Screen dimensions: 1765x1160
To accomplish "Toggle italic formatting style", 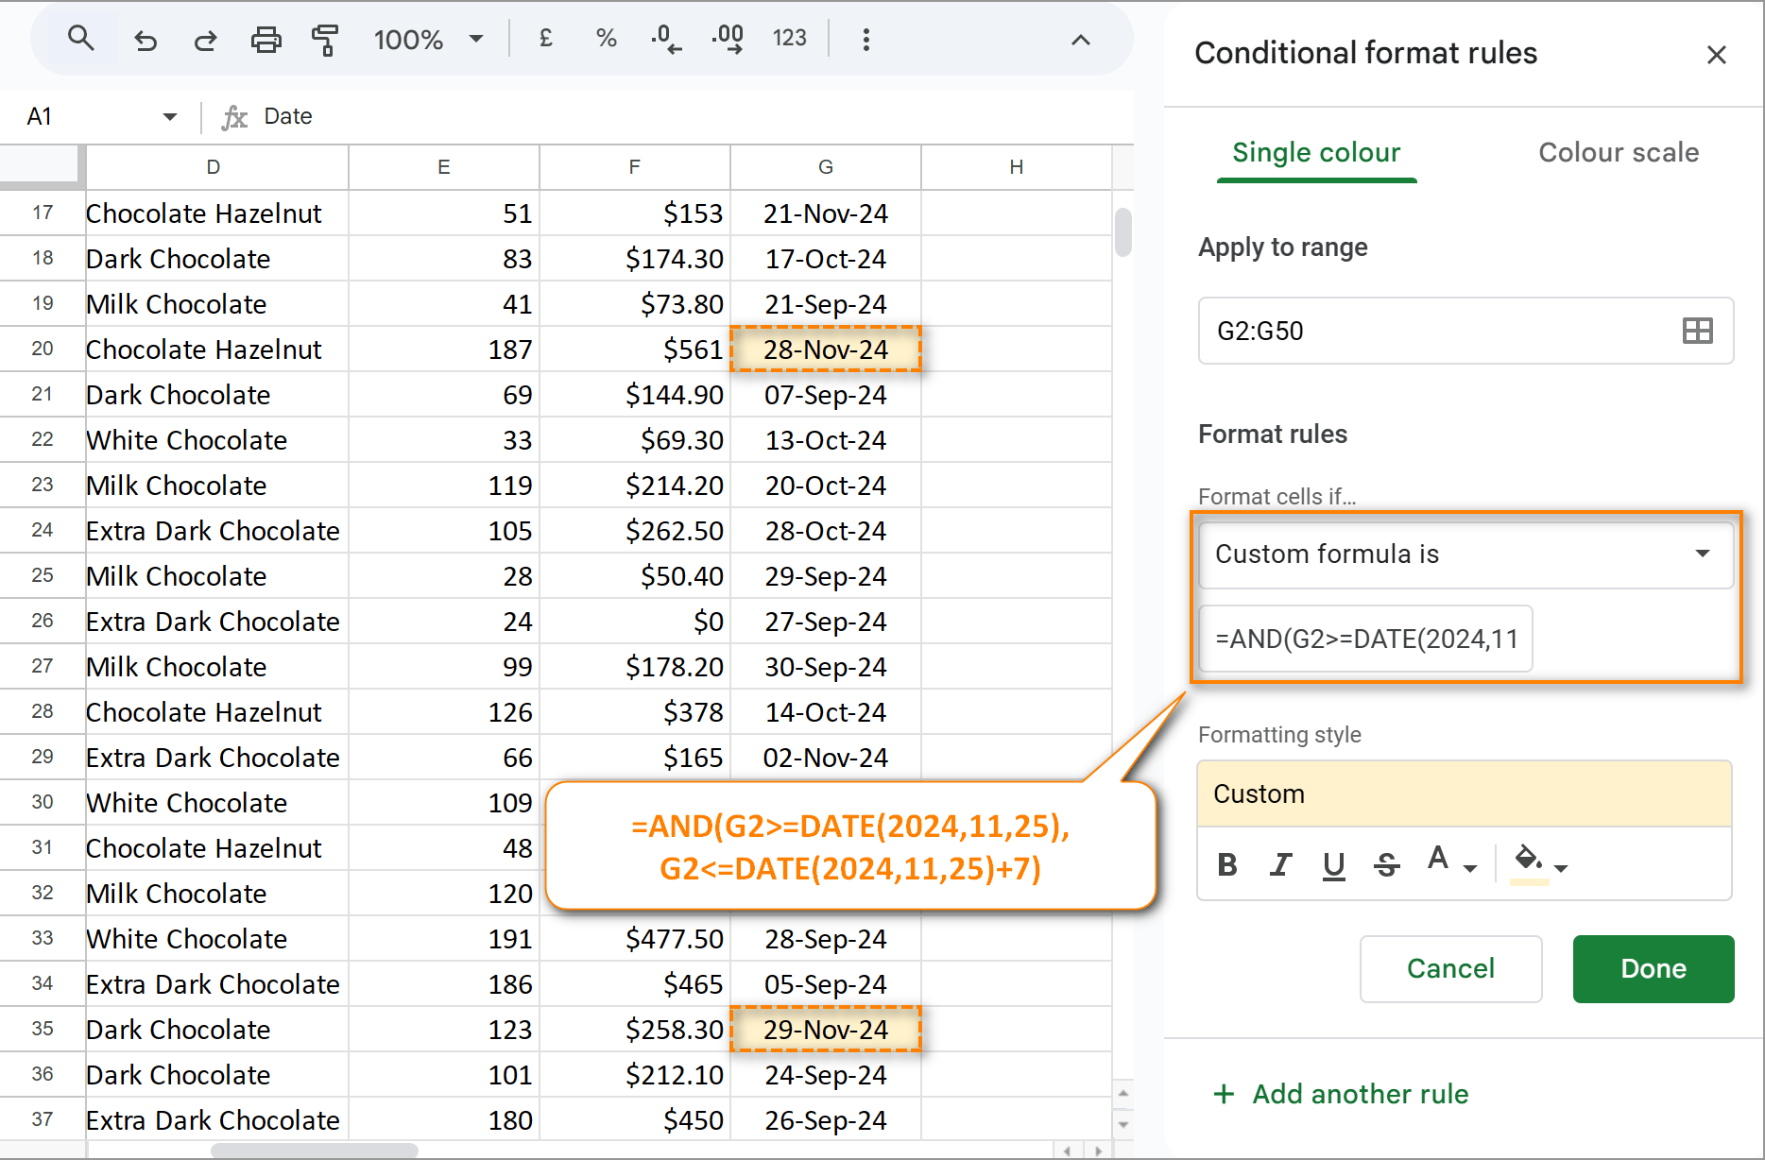I will coord(1280,864).
